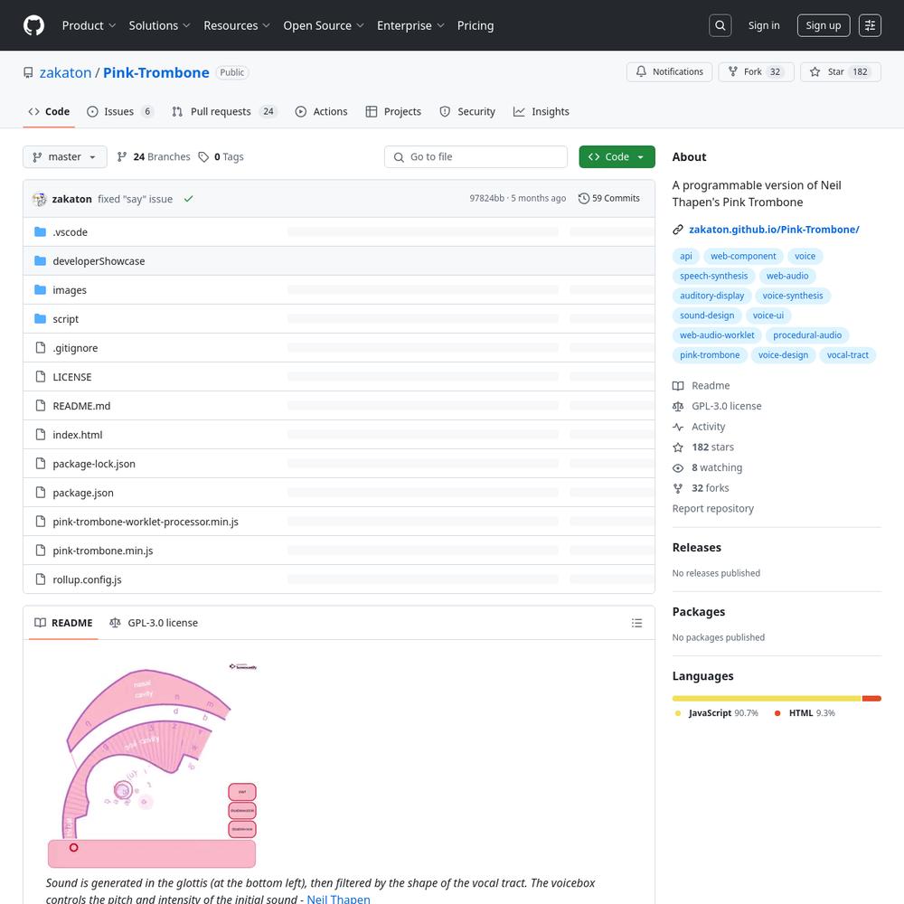
Task: Click the package-lock.json file icon
Action: (41, 463)
